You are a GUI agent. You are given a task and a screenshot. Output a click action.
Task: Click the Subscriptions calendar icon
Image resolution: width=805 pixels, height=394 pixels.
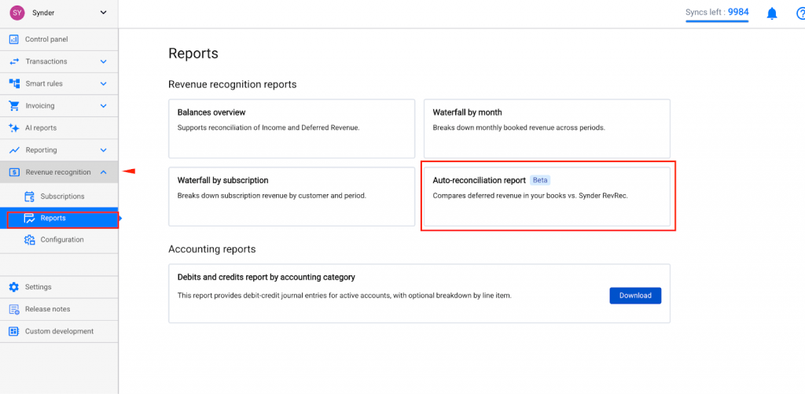click(29, 197)
